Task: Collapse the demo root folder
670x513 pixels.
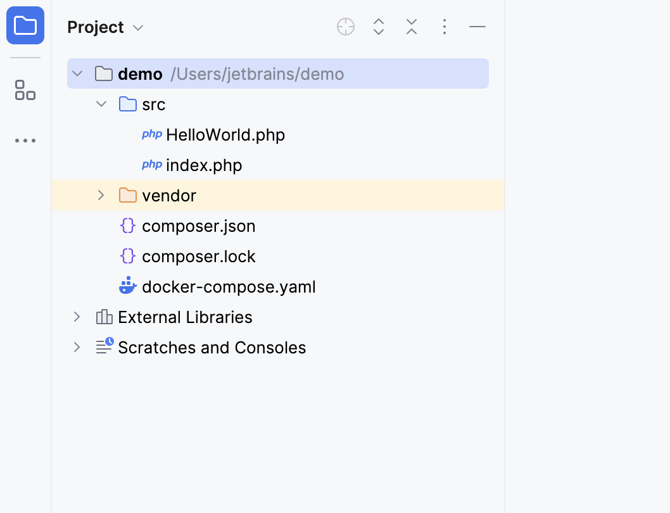Action: click(x=77, y=73)
